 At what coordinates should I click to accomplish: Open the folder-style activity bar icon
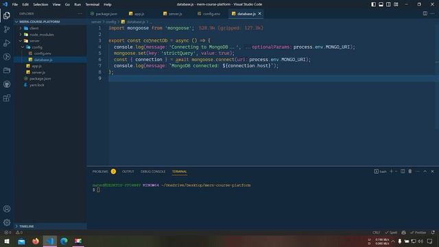coord(7,70)
